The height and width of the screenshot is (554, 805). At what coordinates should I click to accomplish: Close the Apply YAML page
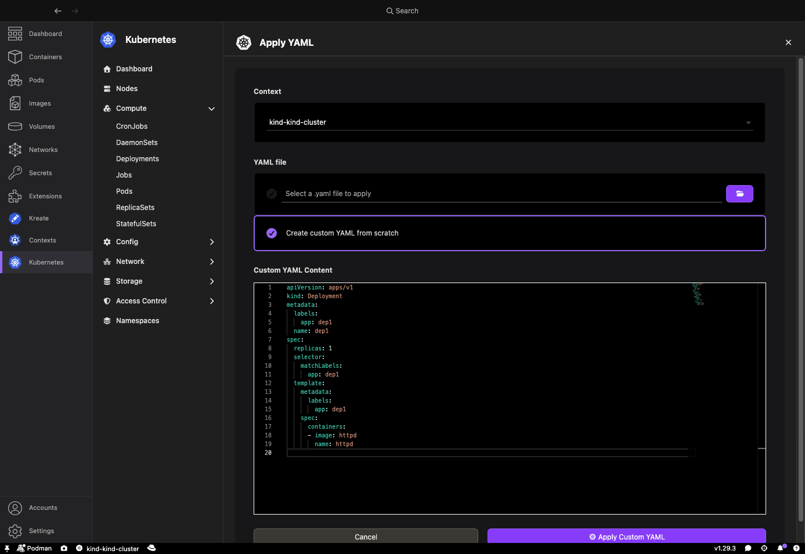coord(788,42)
